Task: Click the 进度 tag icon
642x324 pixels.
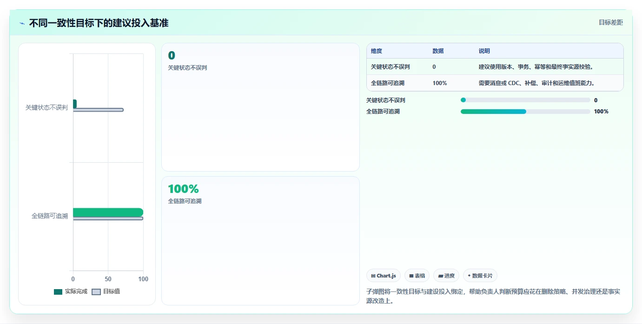Action: (x=440, y=276)
